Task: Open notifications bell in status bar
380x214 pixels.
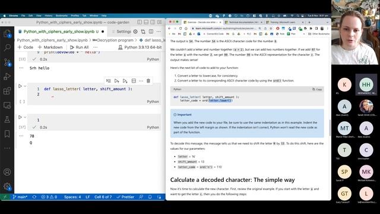Action: 150,197
